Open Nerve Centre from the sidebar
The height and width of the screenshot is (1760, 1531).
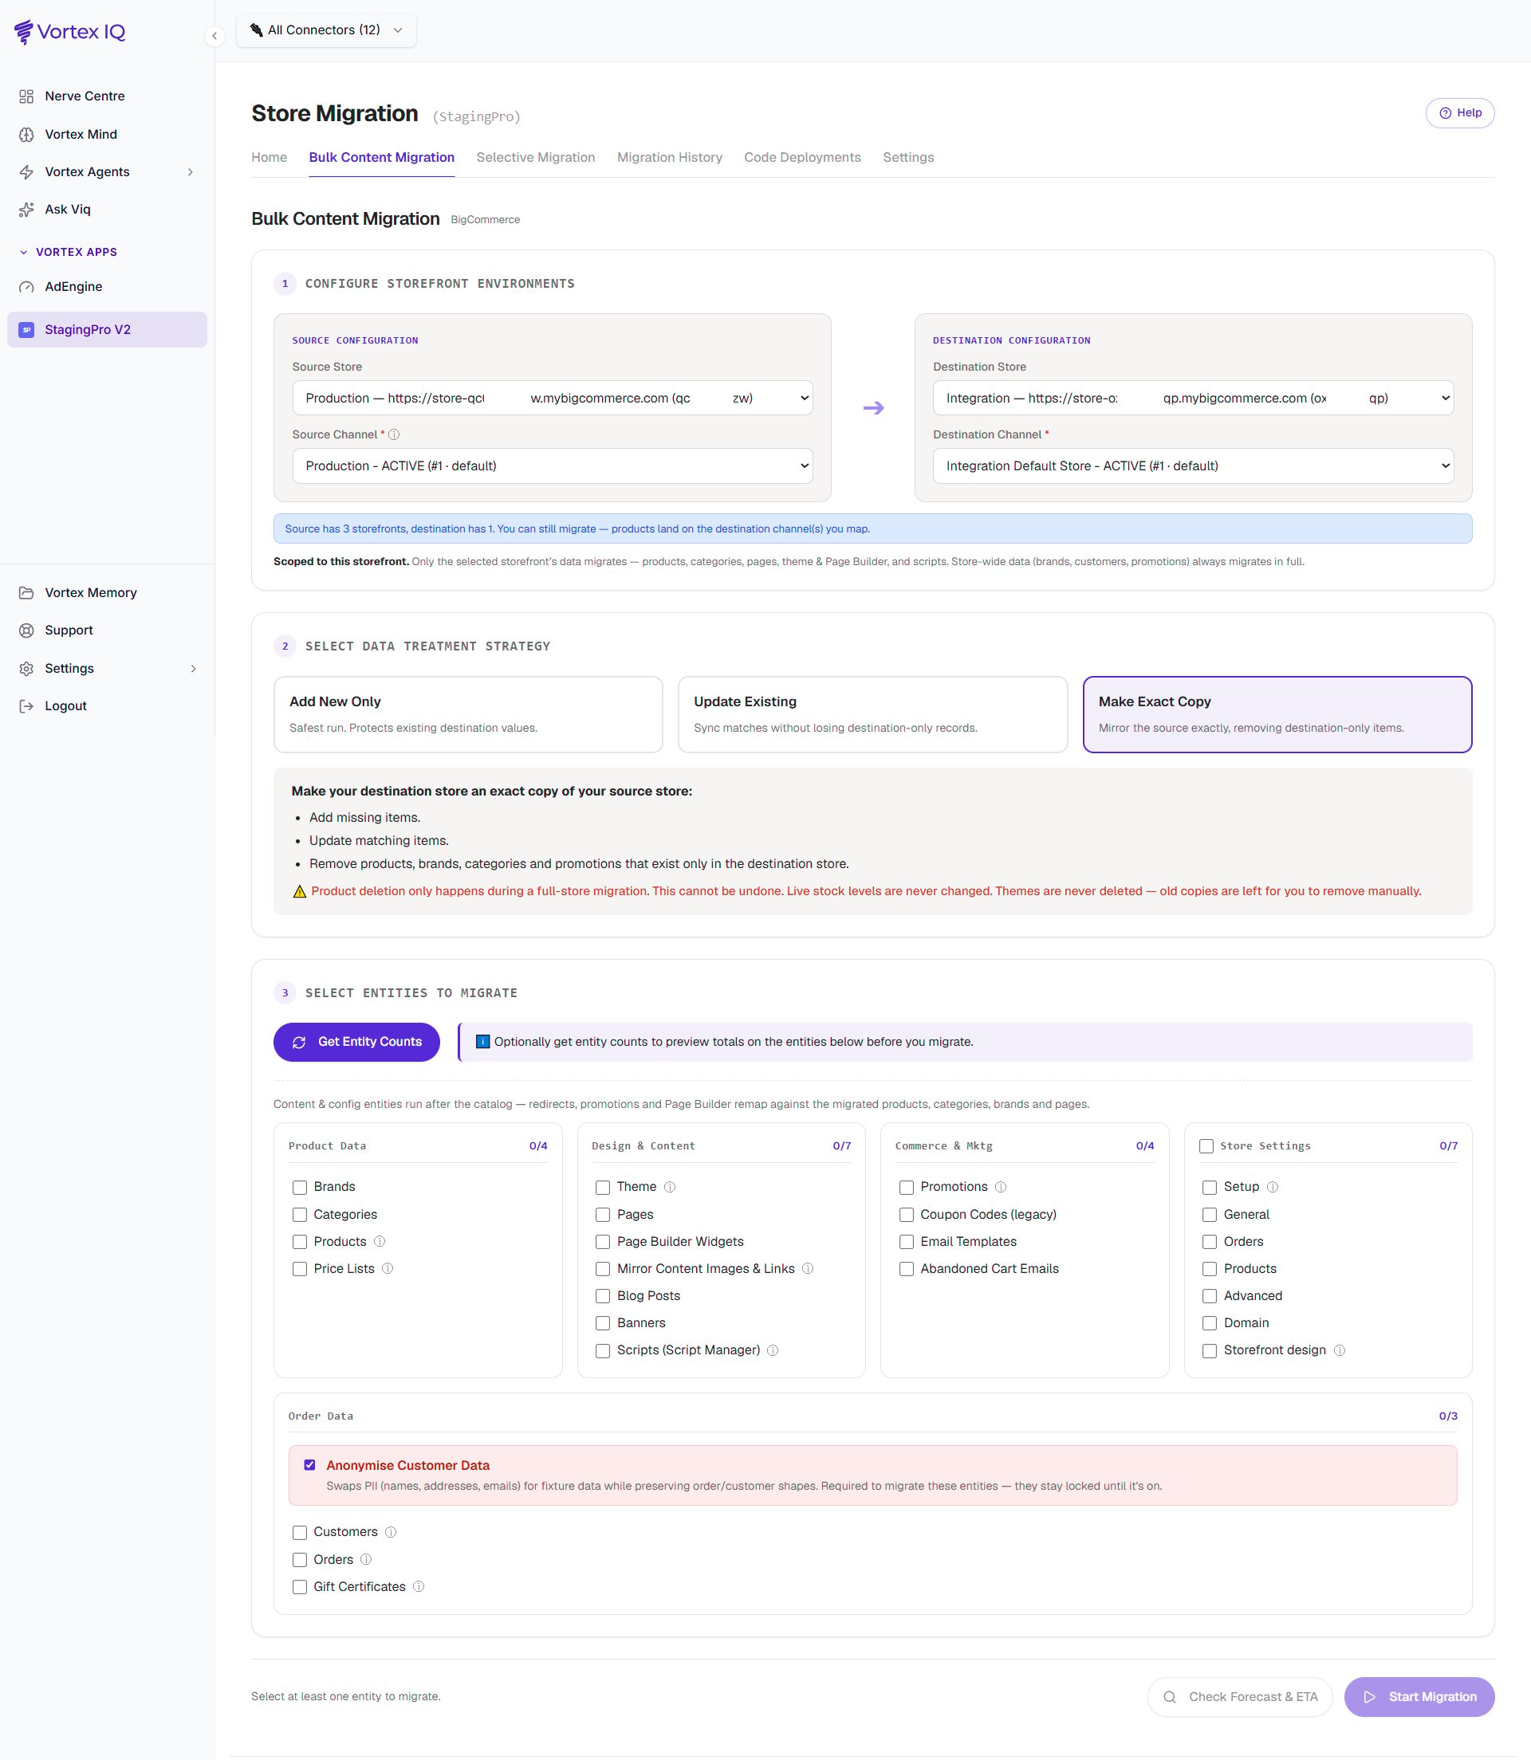tap(85, 96)
